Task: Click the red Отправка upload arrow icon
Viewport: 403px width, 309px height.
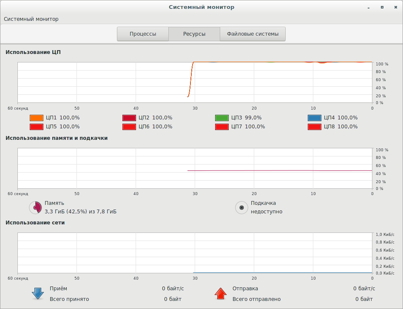Action: 221,293
